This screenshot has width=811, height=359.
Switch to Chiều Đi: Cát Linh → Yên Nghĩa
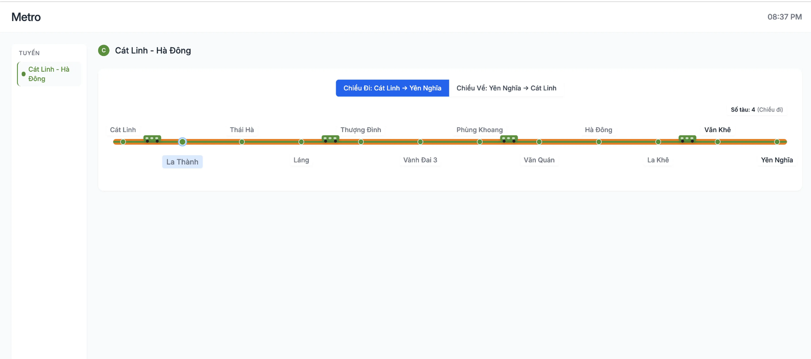392,88
